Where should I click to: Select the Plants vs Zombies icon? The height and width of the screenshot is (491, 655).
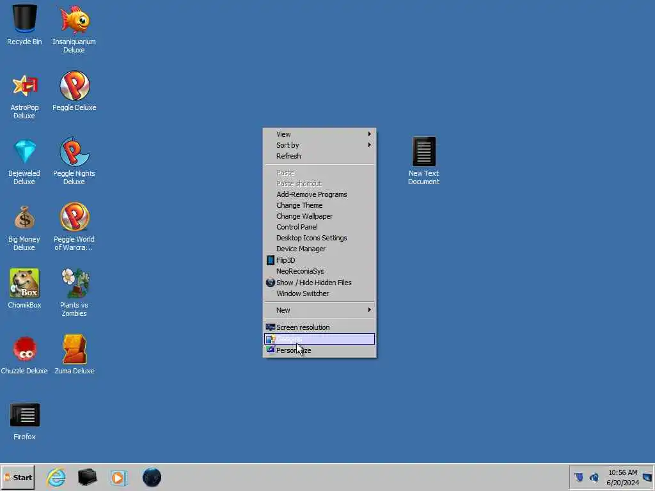coord(74,292)
